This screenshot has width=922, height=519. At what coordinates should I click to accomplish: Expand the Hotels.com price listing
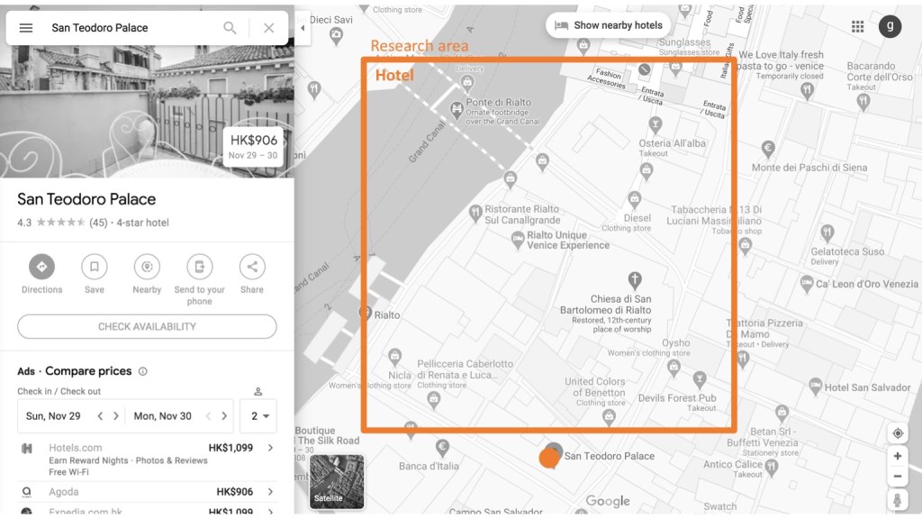[x=270, y=448]
